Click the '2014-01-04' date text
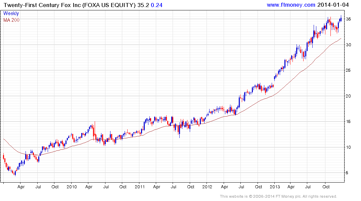Image resolution: width=361 pixels, height=201 pixels. (333, 5)
